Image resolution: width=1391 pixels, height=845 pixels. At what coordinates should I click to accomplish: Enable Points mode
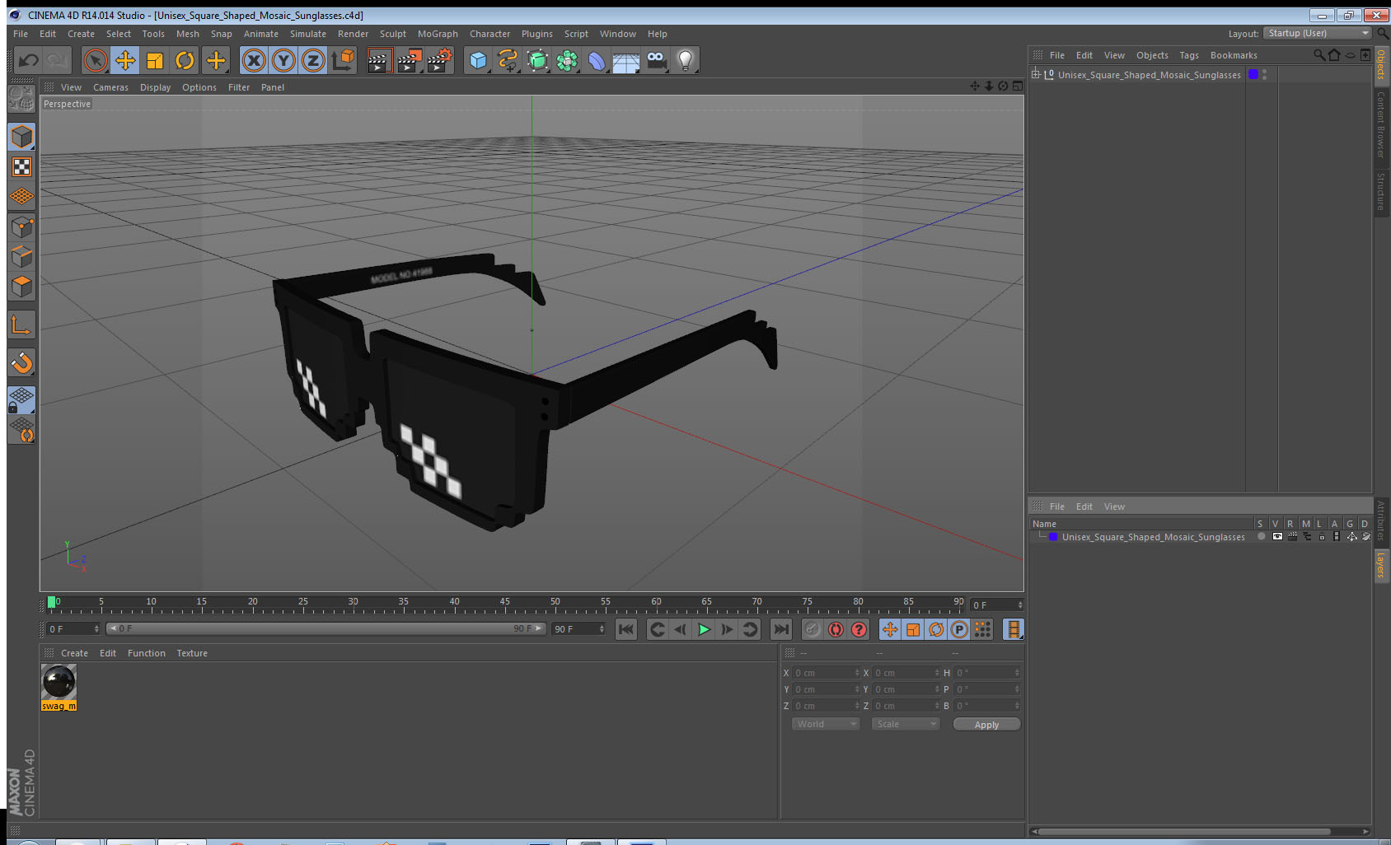click(21, 226)
